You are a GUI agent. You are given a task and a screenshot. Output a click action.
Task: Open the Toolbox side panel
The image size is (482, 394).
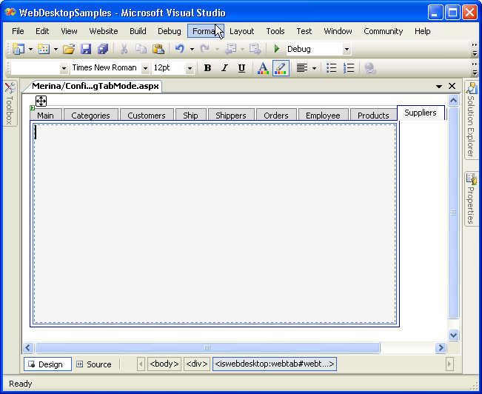10,104
